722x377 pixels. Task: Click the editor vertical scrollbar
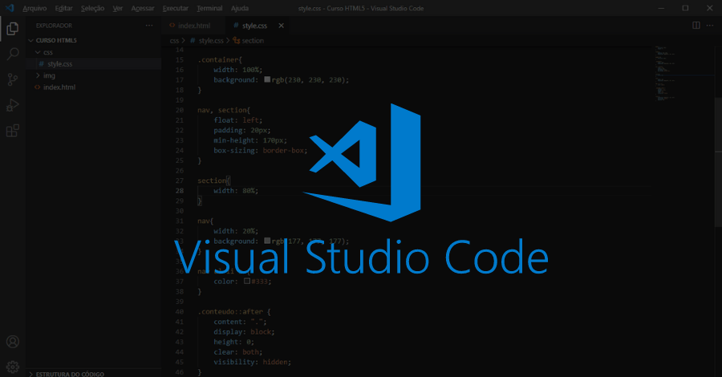coord(718,162)
